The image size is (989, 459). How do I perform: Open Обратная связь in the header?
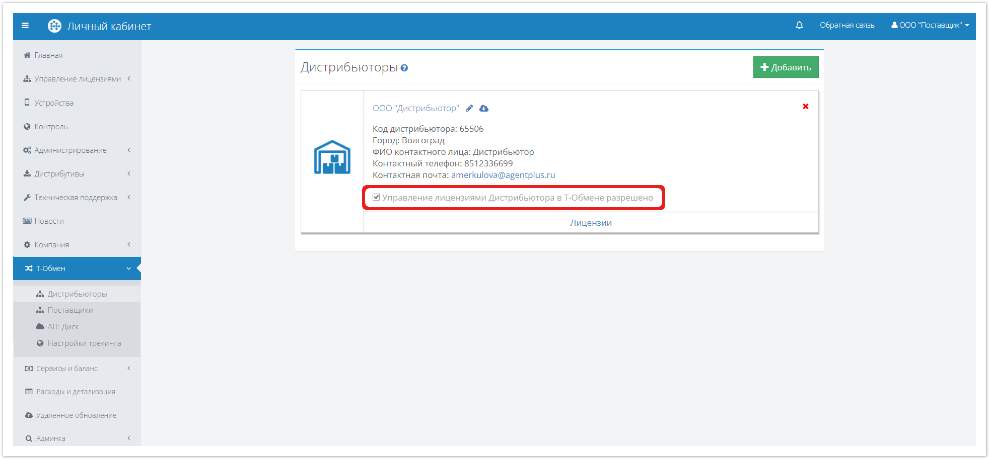pyautogui.click(x=847, y=25)
